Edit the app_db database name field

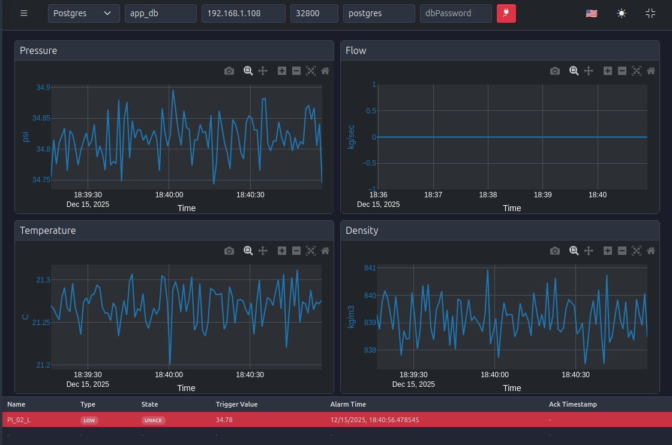pos(161,13)
